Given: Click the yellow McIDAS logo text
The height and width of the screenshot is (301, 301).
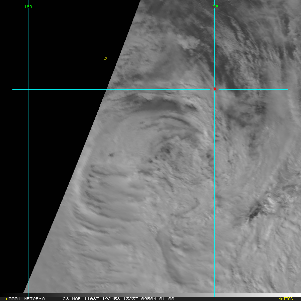Looking at the screenshot, I should coord(285,299).
